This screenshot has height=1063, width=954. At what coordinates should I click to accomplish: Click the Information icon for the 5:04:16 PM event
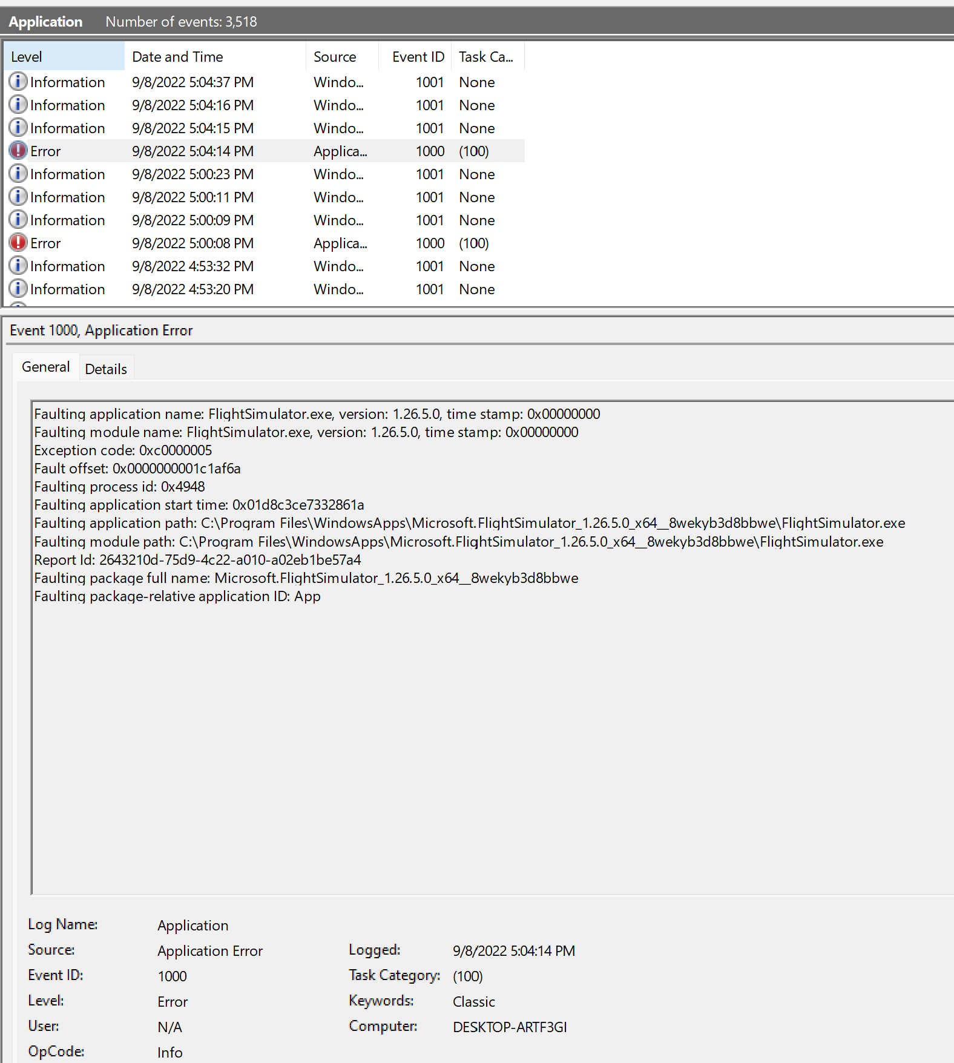point(18,104)
